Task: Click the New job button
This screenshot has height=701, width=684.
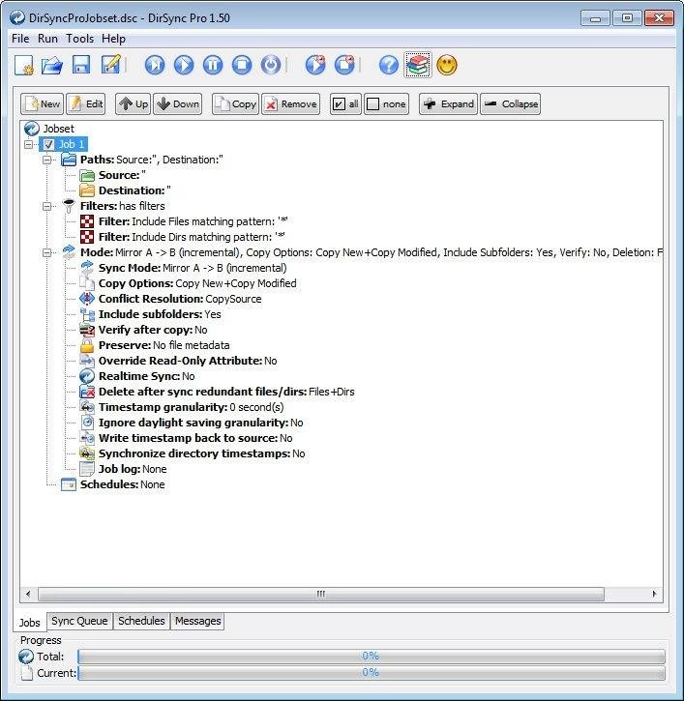Action: point(42,104)
